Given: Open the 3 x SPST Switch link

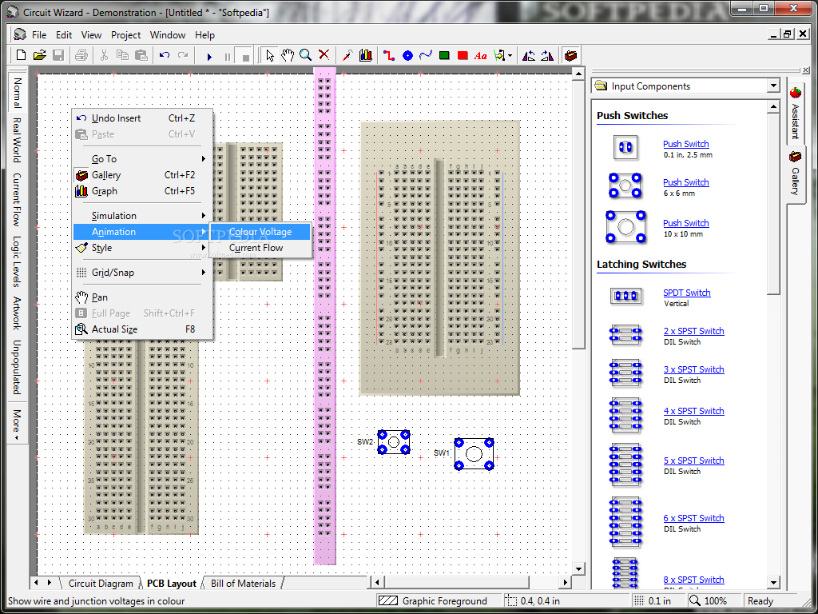Looking at the screenshot, I should point(693,369).
